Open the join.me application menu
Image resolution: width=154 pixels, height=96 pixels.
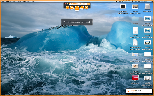[x=8, y=1]
